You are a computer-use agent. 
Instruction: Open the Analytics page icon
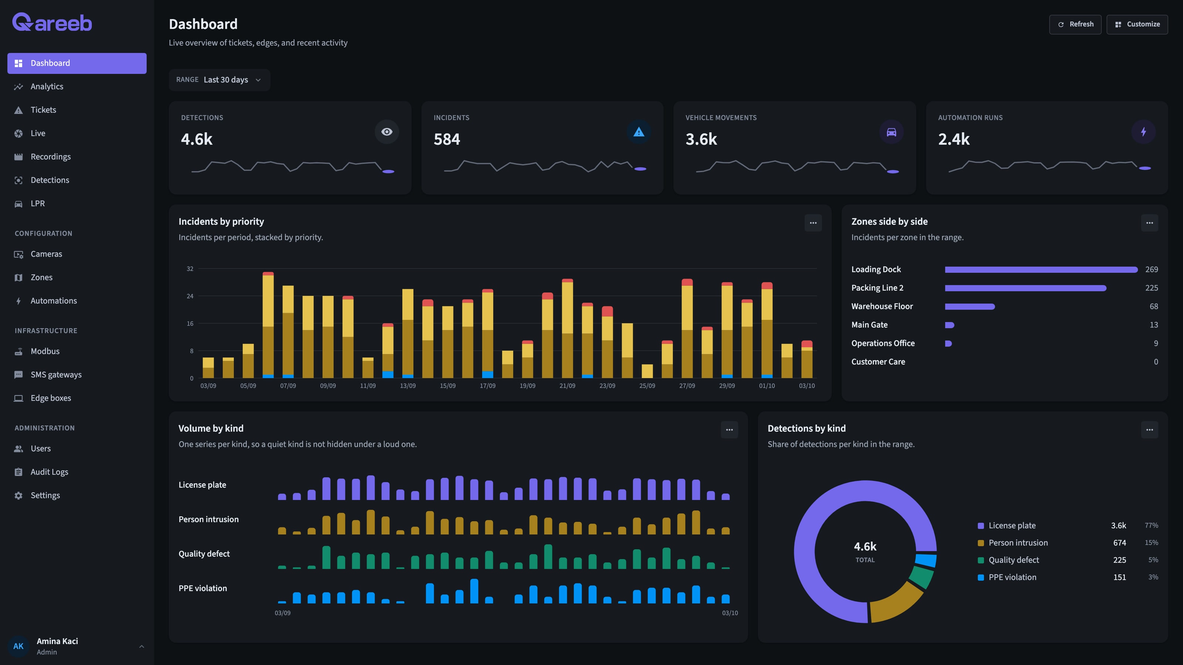tap(18, 87)
